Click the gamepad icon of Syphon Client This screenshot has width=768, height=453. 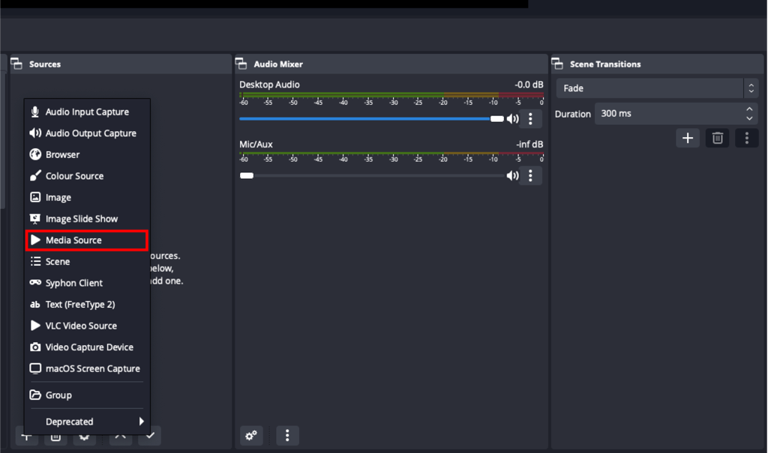click(x=35, y=283)
